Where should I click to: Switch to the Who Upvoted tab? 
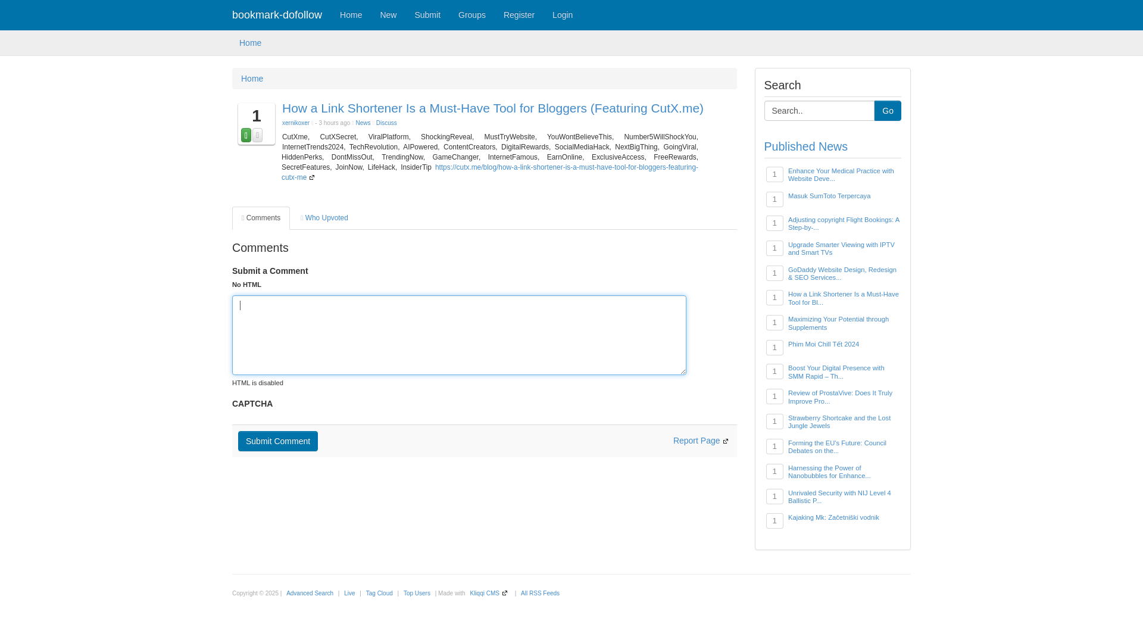pos(324,218)
